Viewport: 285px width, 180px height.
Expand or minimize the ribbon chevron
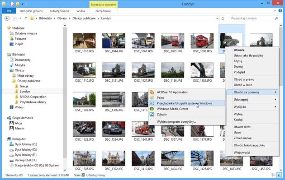pos(275,11)
